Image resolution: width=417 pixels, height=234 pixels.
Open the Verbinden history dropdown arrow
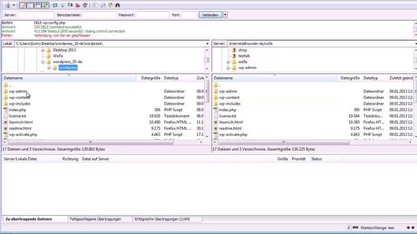click(x=225, y=15)
